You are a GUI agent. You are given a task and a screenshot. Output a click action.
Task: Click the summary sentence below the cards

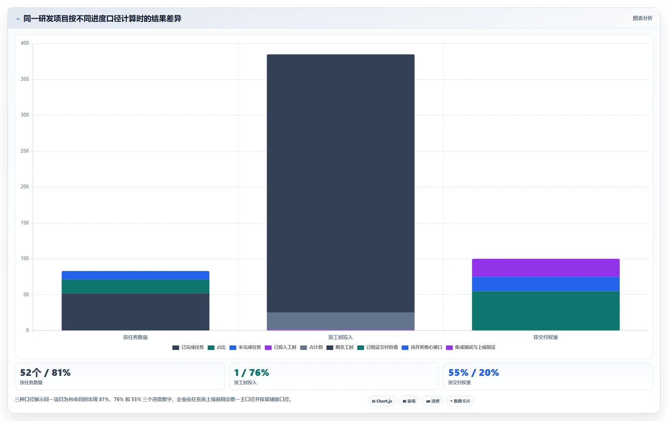coord(153,399)
